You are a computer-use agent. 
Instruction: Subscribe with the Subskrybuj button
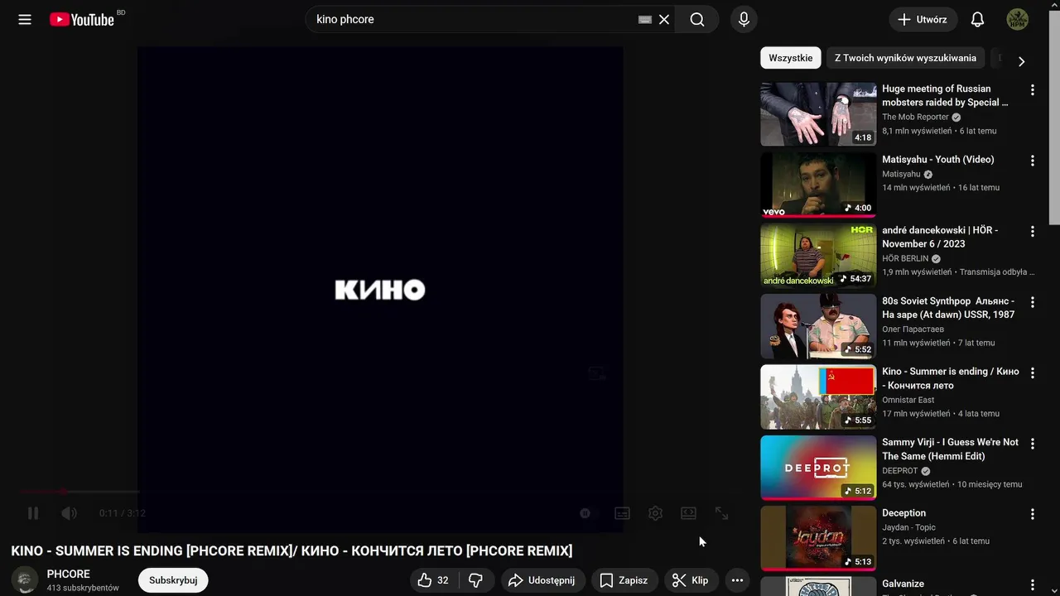point(173,580)
